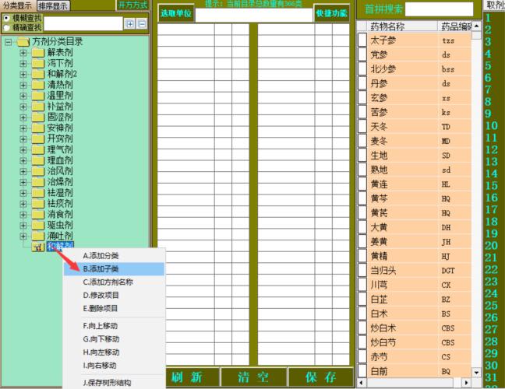Collapse the 方剂分类目录 root node
The height and width of the screenshot is (389, 505).
click(x=8, y=42)
